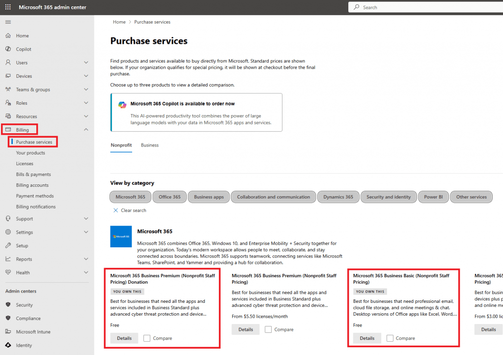Click the Settings gear icon

pos(8,232)
